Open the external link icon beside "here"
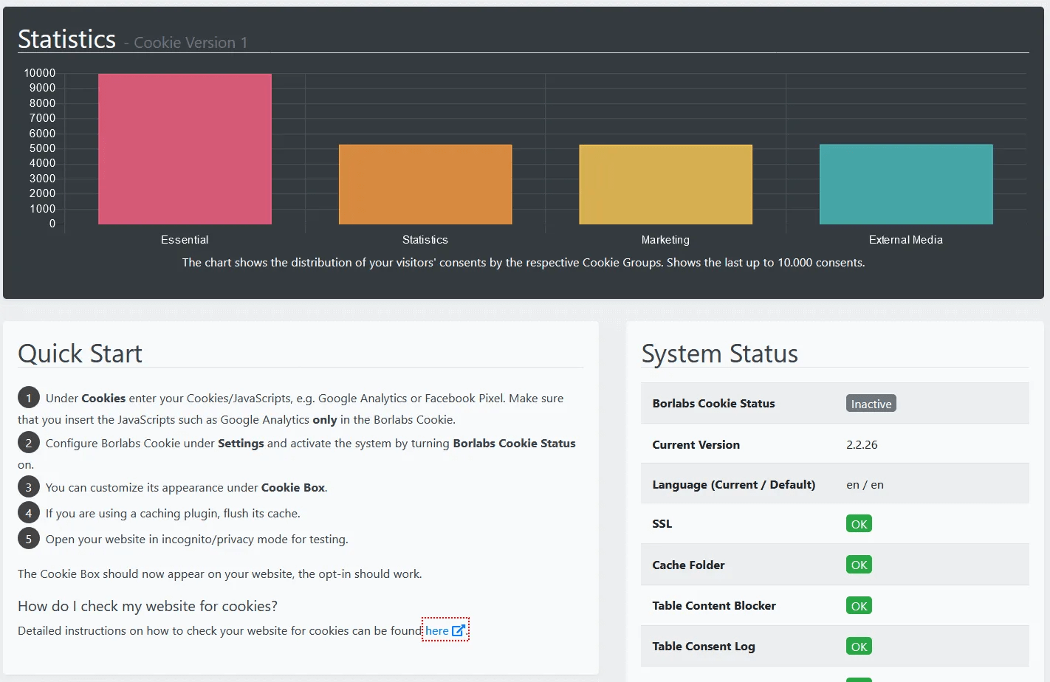The width and height of the screenshot is (1050, 682). [x=459, y=630]
